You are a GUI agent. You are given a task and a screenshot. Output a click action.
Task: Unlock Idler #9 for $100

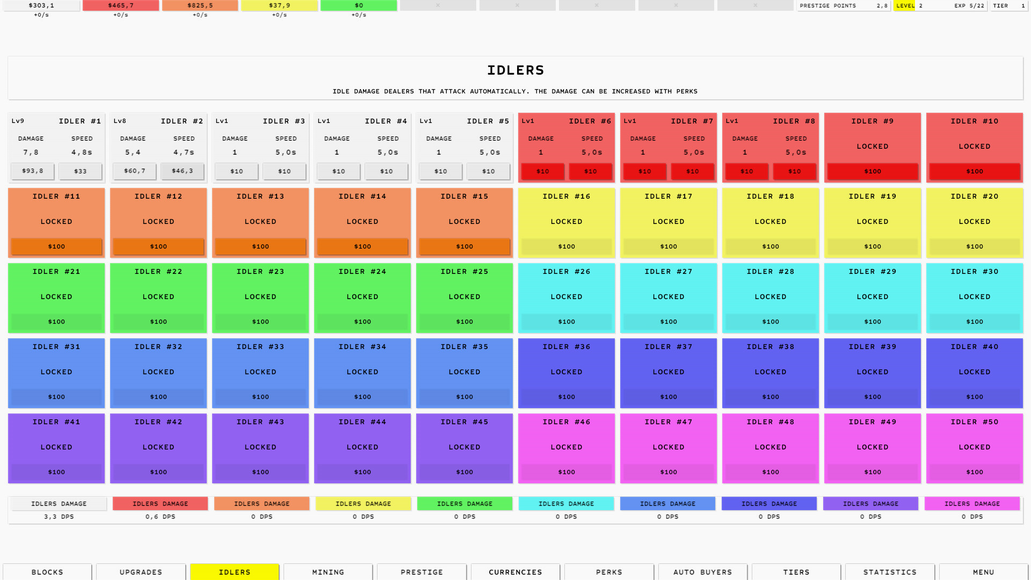click(873, 171)
